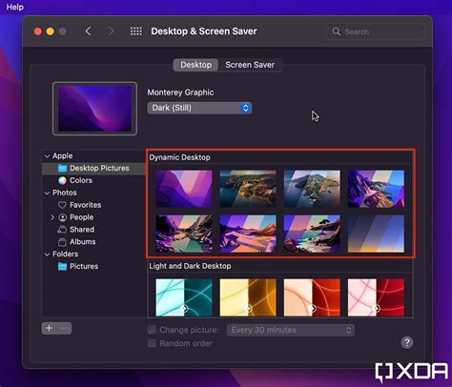Enable the Random order checkbox
This screenshot has height=387, width=452.
coord(152,343)
